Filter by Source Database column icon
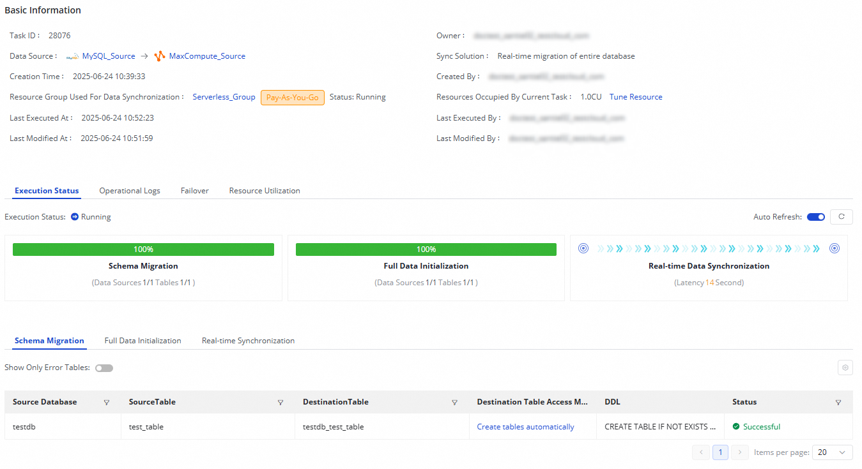The height and width of the screenshot is (469, 862). click(107, 403)
